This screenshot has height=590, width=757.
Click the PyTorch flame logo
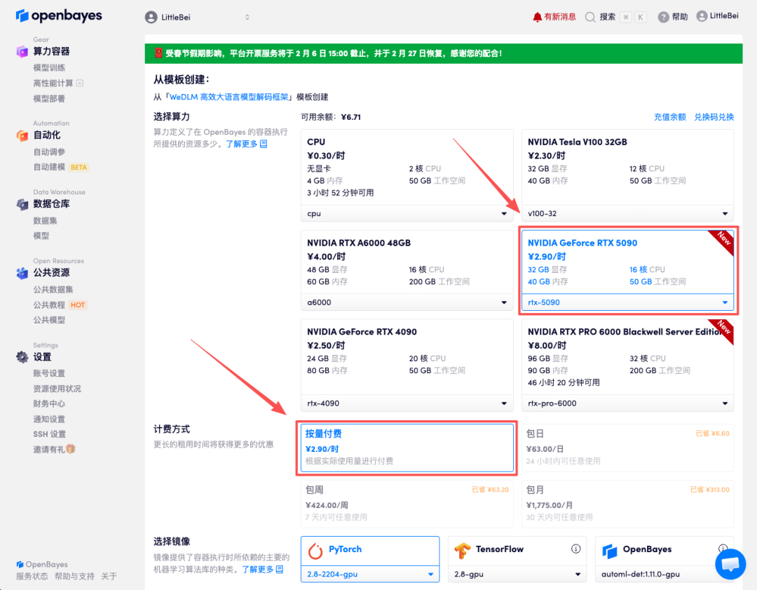(x=315, y=551)
